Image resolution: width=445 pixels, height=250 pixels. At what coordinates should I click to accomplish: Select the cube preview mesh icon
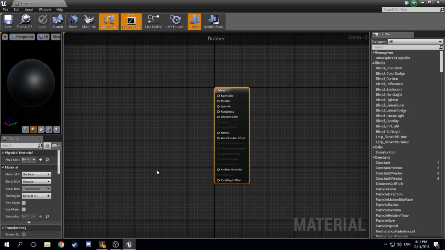[49, 130]
